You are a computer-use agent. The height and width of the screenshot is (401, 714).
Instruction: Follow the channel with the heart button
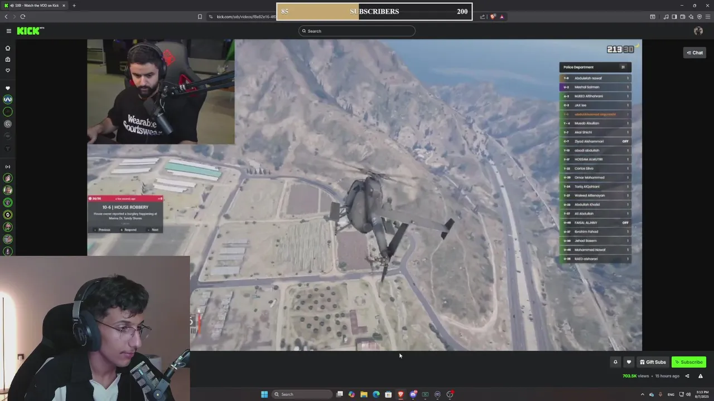click(629, 362)
